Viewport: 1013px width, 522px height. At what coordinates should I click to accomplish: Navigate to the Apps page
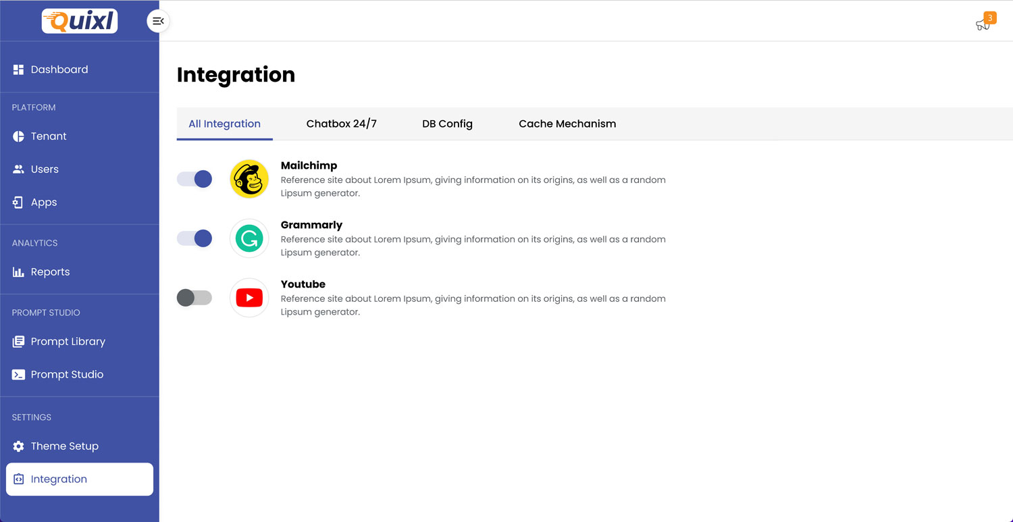click(x=43, y=203)
